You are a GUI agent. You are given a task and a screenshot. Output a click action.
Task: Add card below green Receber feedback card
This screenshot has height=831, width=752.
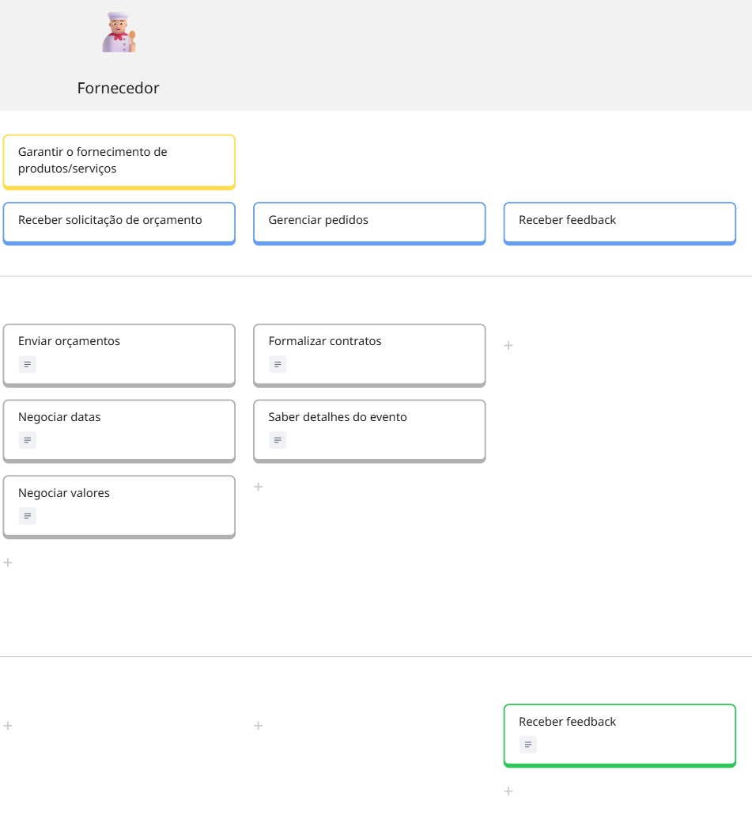click(508, 791)
